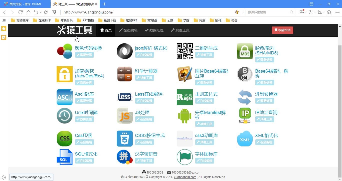Expand the undo history dropdown arrow
This screenshot has height=181, width=342.
coord(40,12)
